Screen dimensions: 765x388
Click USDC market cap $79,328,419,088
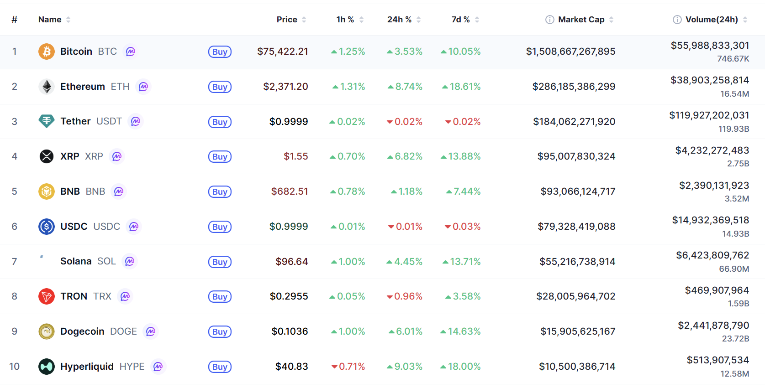coord(576,227)
